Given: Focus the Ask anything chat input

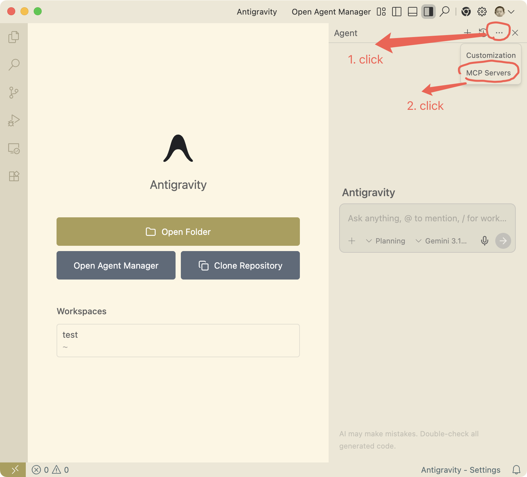Looking at the screenshot, I should tap(427, 218).
